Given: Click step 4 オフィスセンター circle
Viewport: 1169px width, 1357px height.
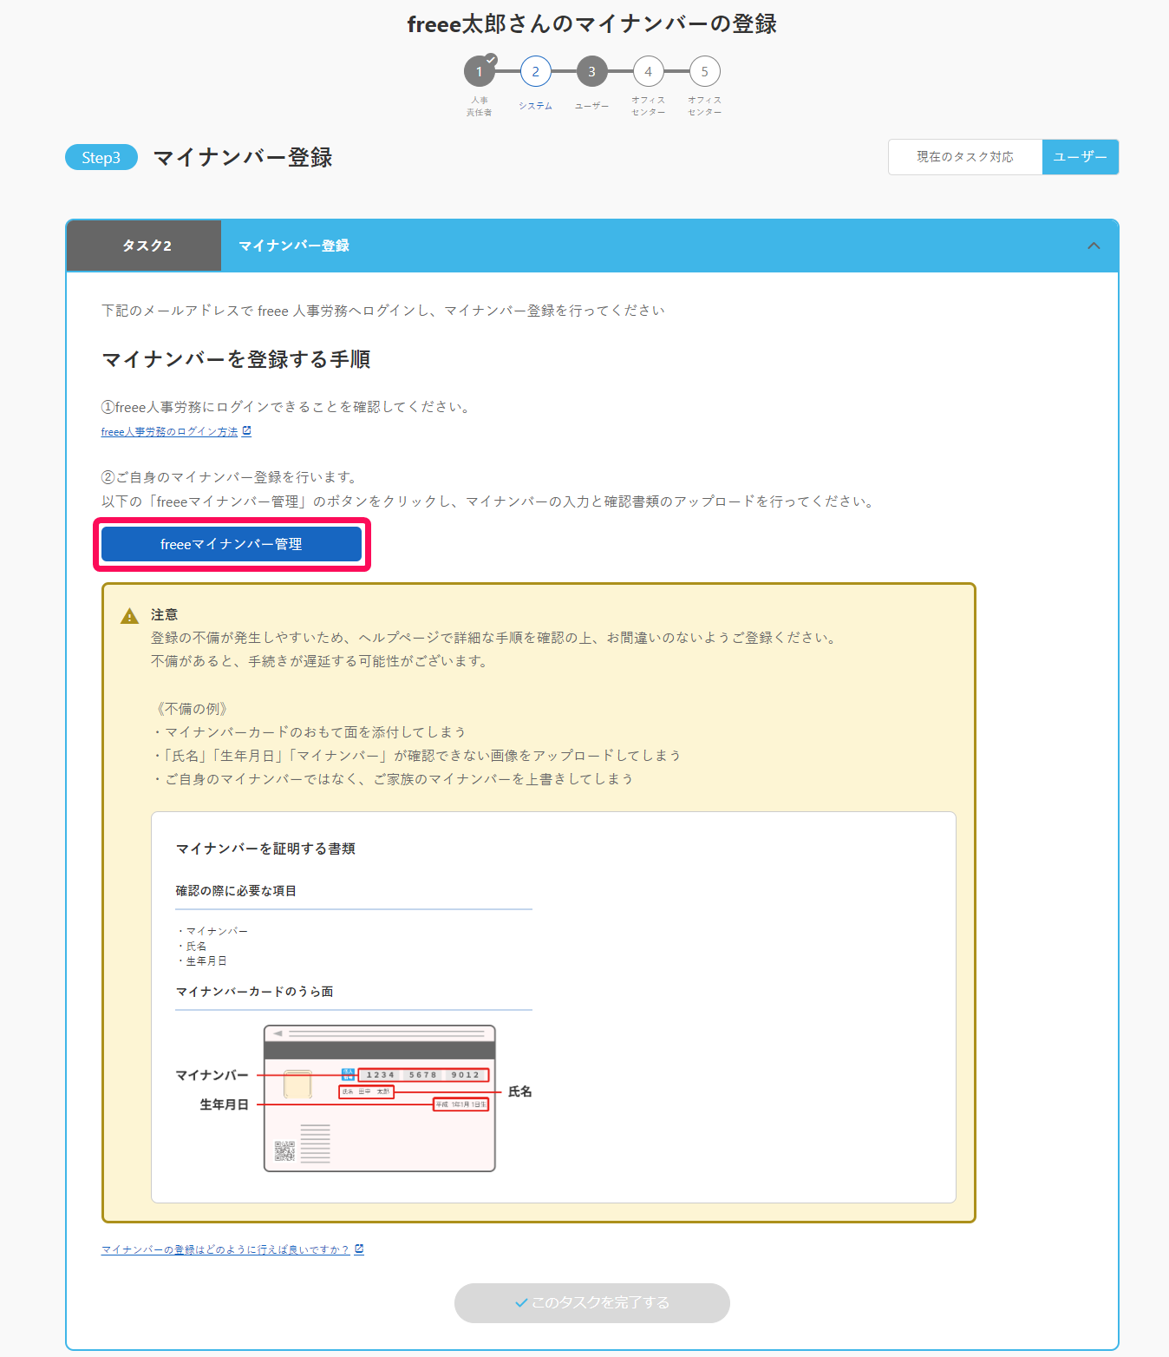Looking at the screenshot, I should (648, 71).
